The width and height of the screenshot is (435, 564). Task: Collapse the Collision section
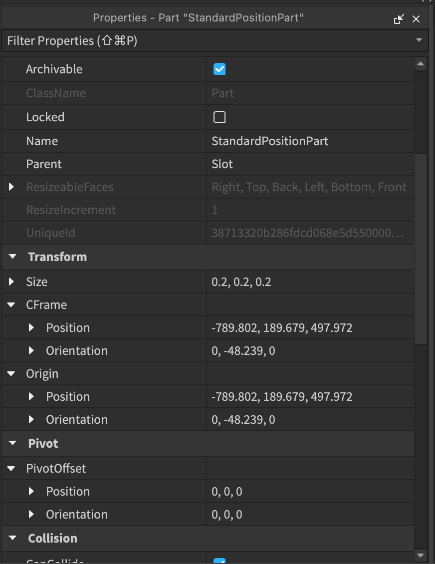11,538
